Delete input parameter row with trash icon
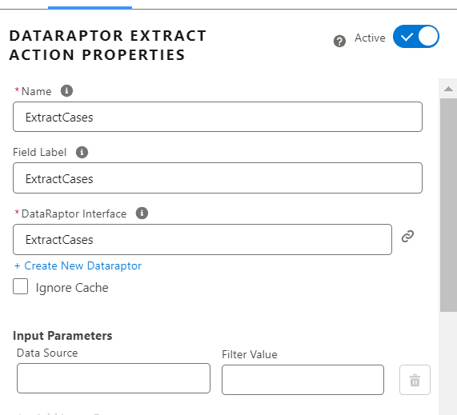Image resolution: width=457 pixels, height=415 pixels. [x=415, y=380]
